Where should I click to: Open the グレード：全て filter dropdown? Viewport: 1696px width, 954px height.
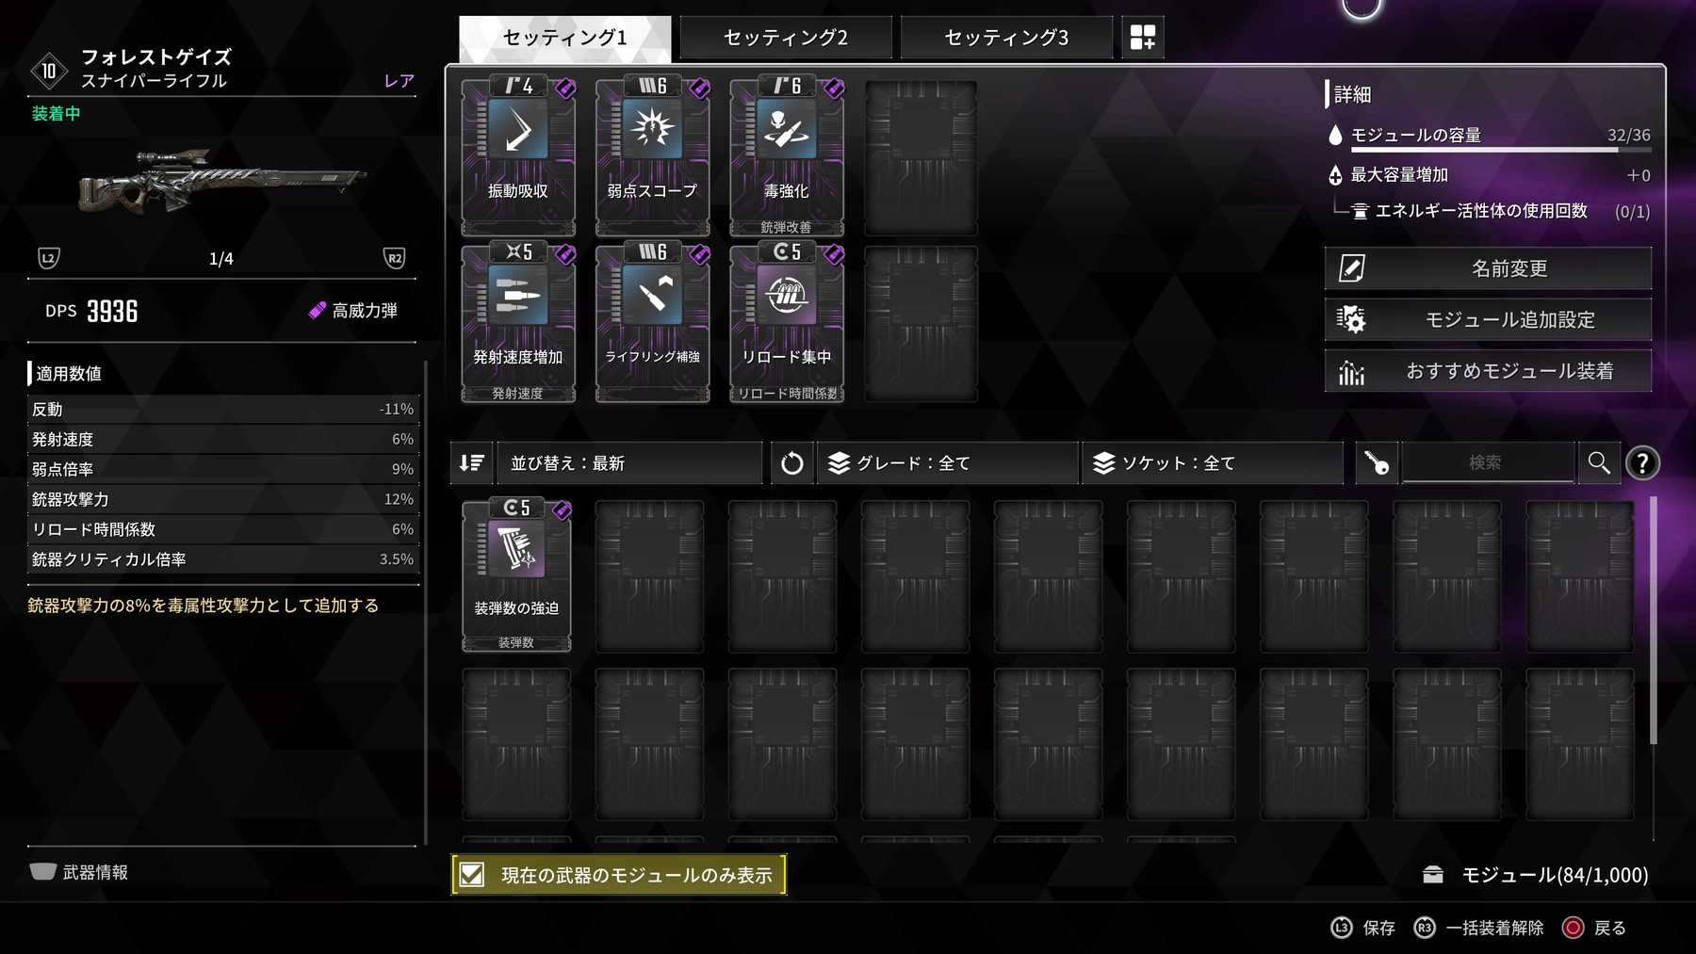pyautogui.click(x=947, y=462)
